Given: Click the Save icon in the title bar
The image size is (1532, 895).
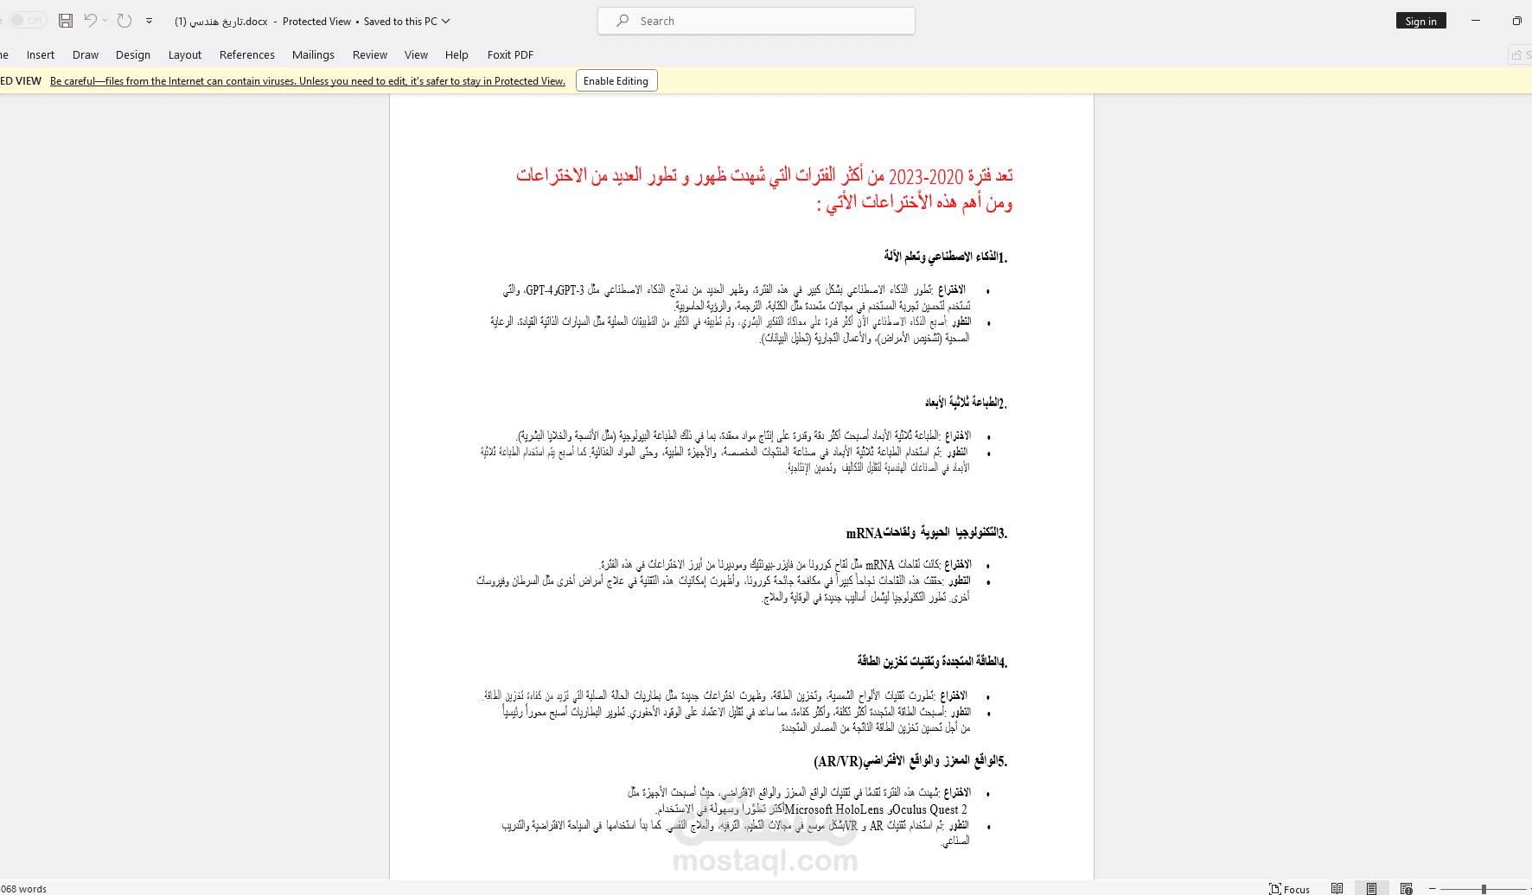Looking at the screenshot, I should (x=66, y=21).
